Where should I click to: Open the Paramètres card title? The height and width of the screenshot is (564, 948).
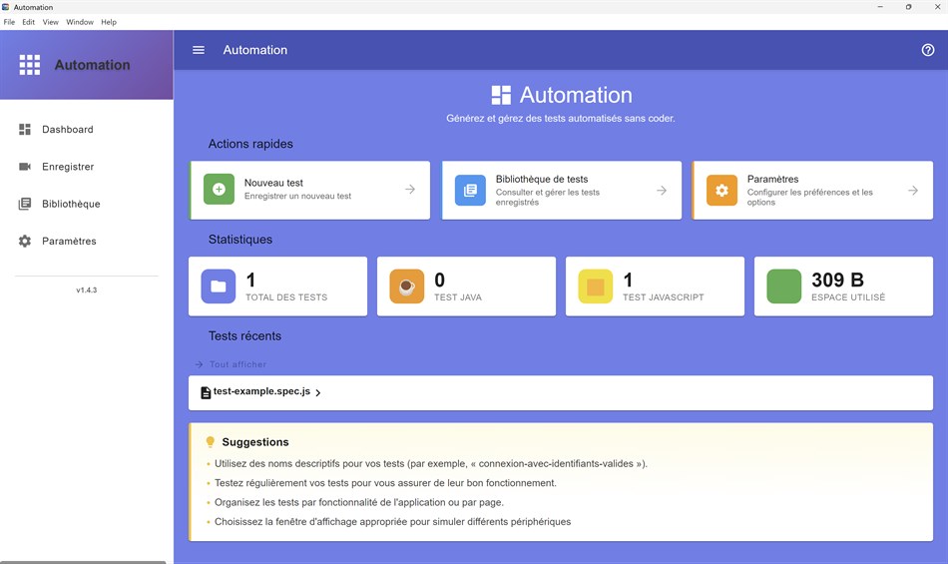coord(772,179)
